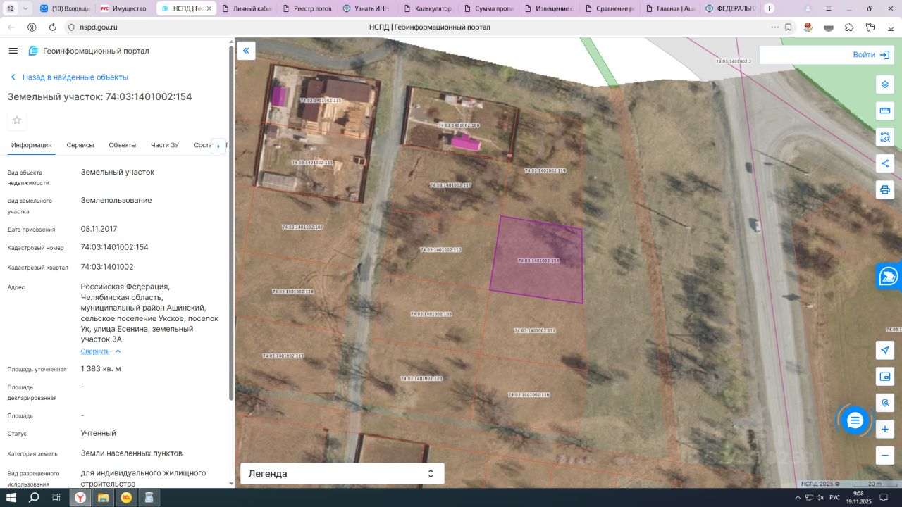Open the chat support bubble
This screenshot has height=507, width=902.
855,420
